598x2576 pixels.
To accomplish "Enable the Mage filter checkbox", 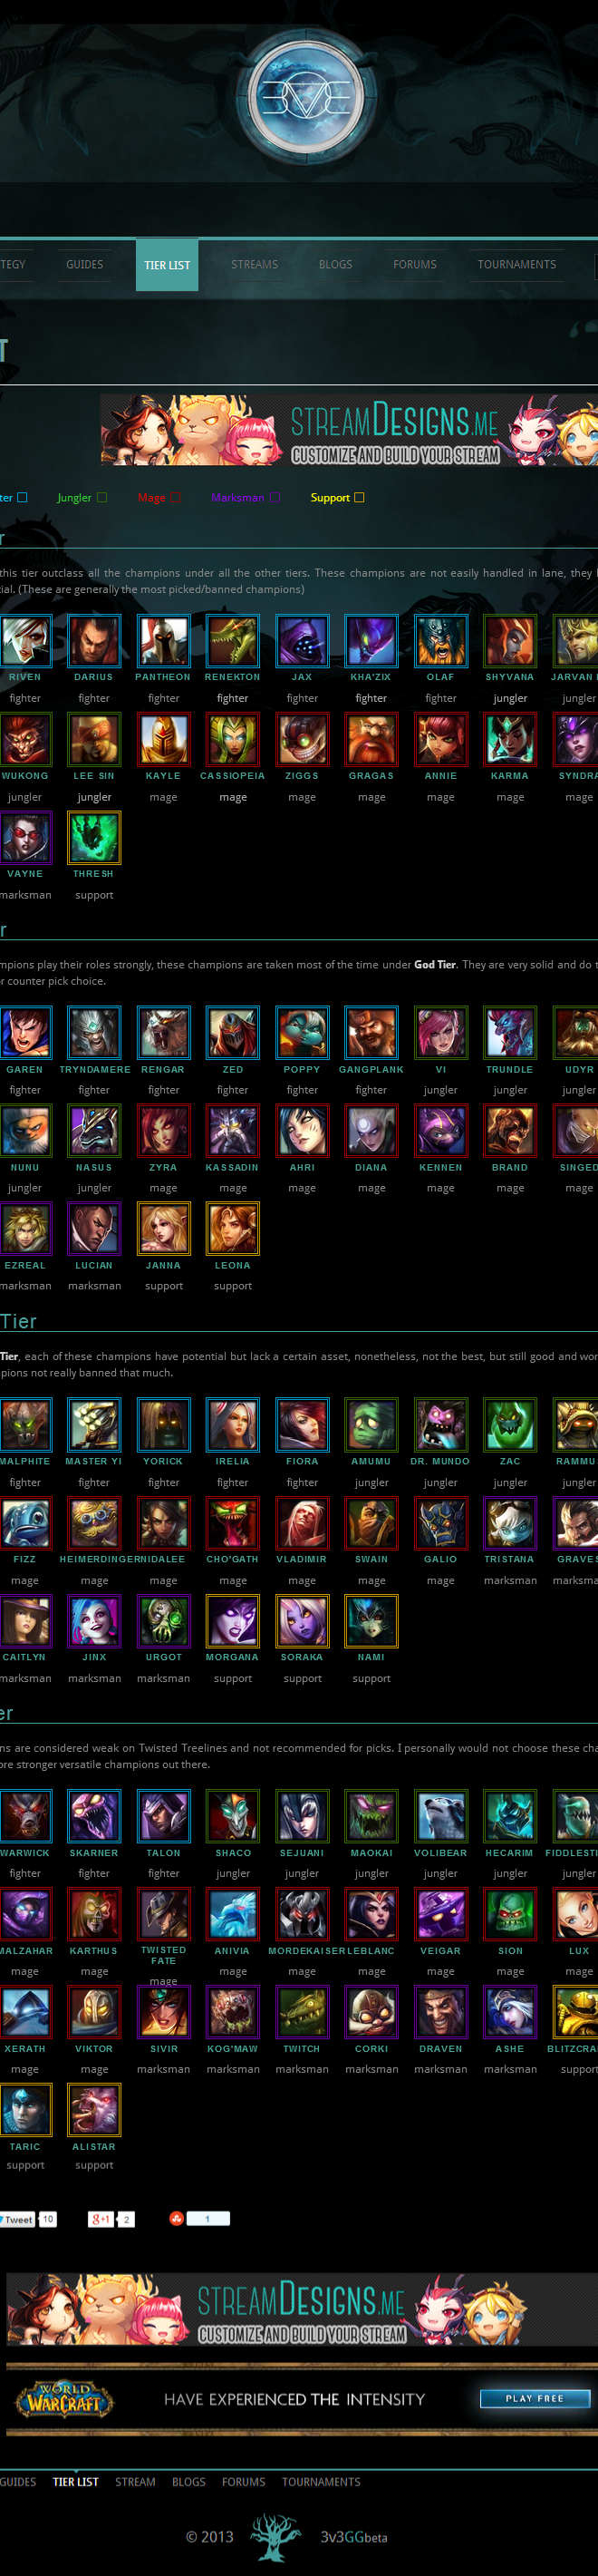I will (x=175, y=497).
